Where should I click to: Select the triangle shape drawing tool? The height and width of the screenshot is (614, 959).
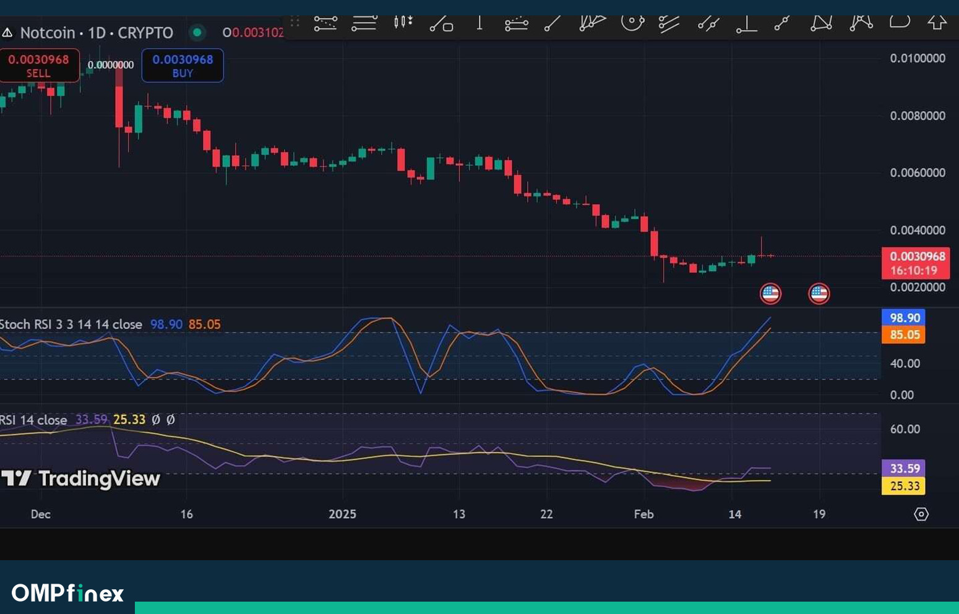(821, 23)
